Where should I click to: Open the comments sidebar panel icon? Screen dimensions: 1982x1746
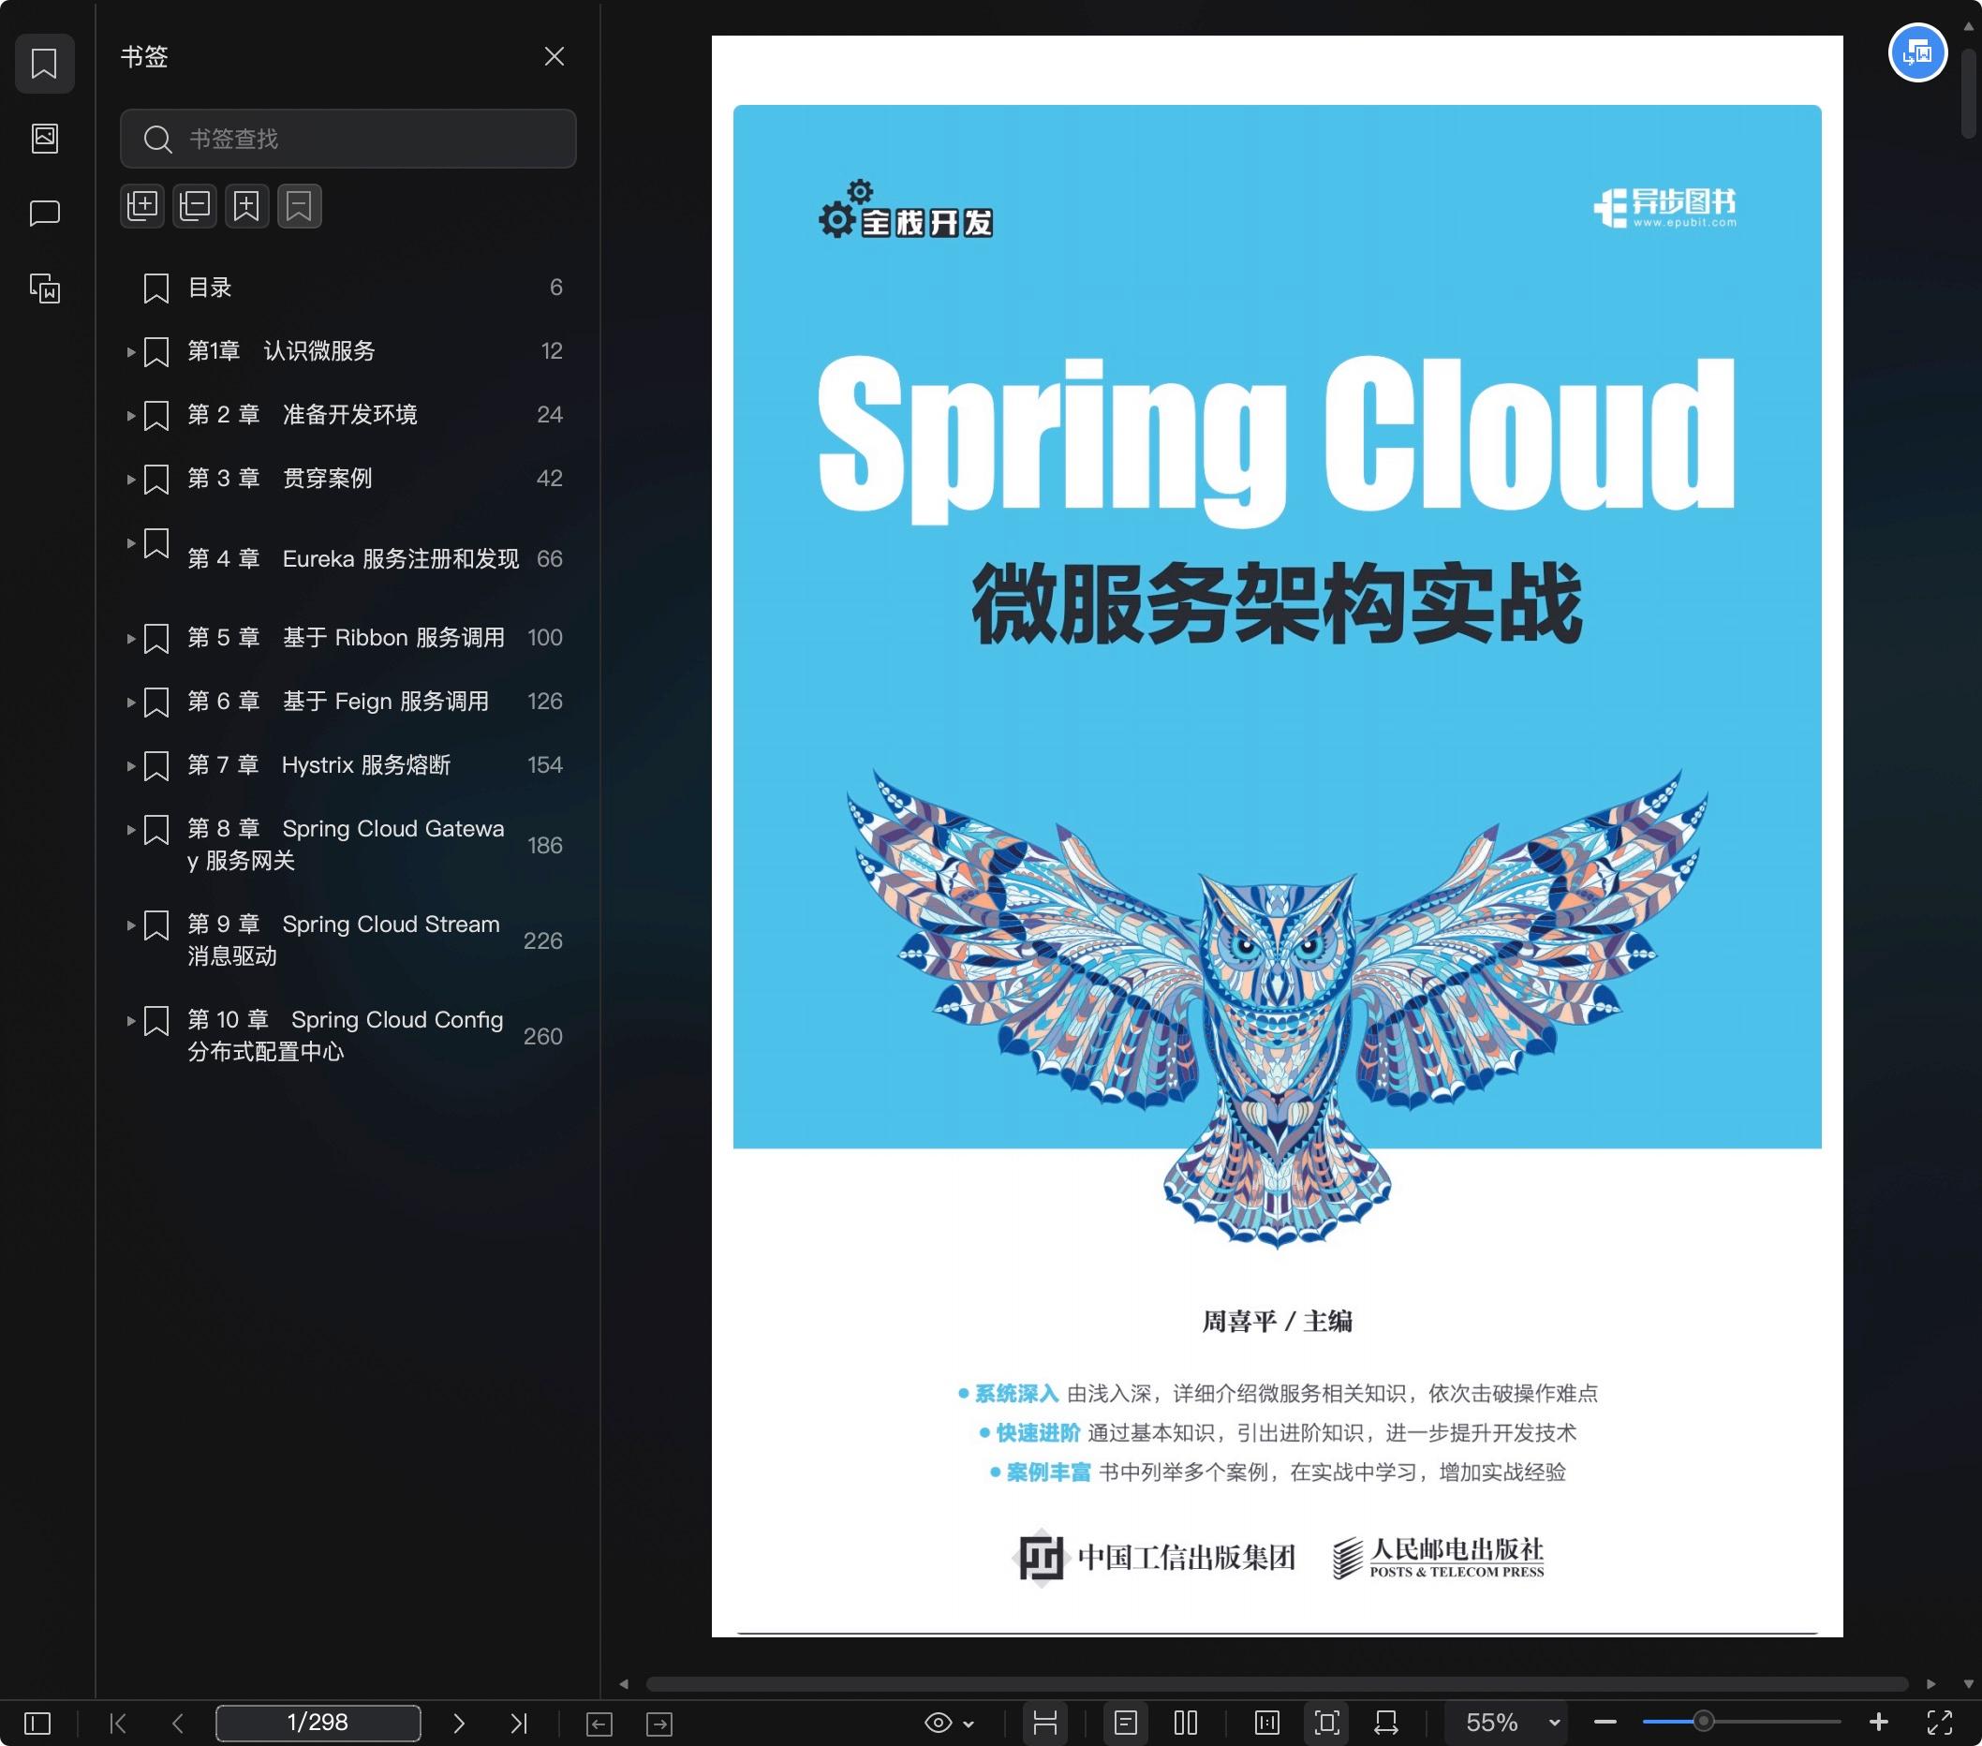[x=45, y=213]
